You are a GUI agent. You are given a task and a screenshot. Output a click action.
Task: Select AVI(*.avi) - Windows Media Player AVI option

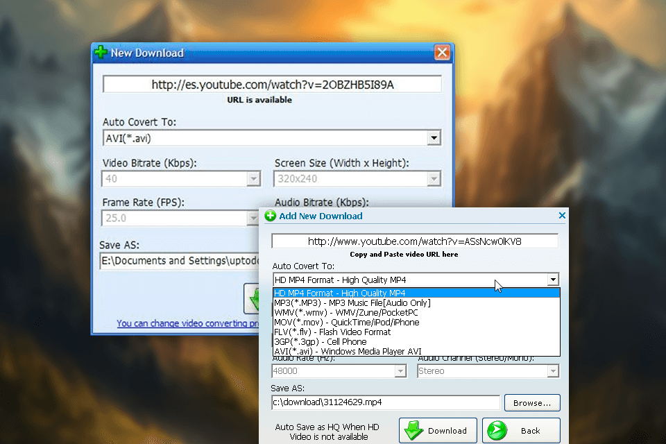pyautogui.click(x=416, y=351)
